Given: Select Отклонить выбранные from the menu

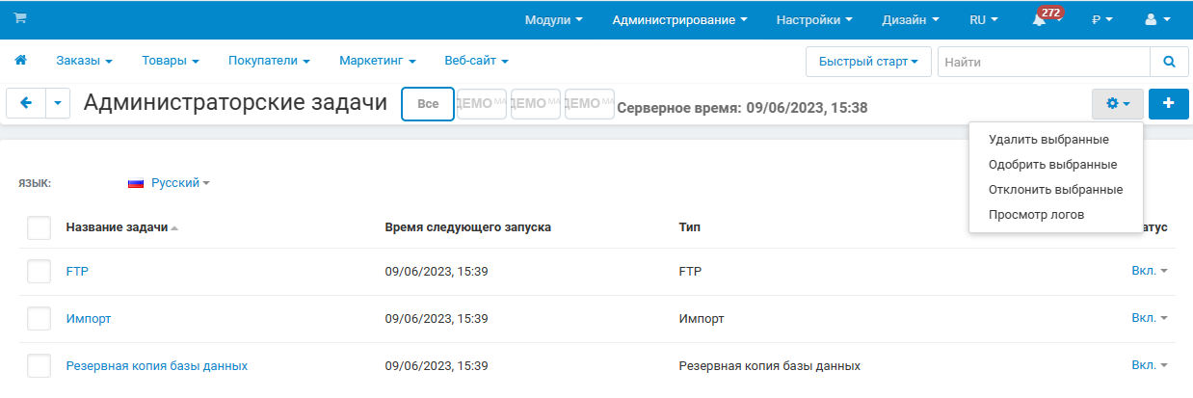Looking at the screenshot, I should click(x=1055, y=190).
